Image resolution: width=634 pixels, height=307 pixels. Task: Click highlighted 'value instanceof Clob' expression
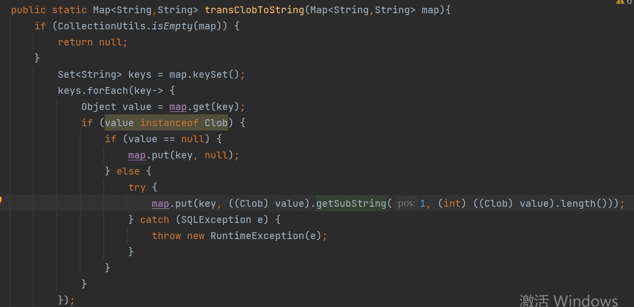pos(166,123)
